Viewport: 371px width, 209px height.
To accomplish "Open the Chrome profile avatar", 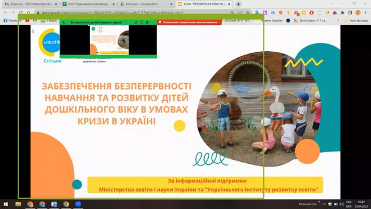I will coord(358,13).
